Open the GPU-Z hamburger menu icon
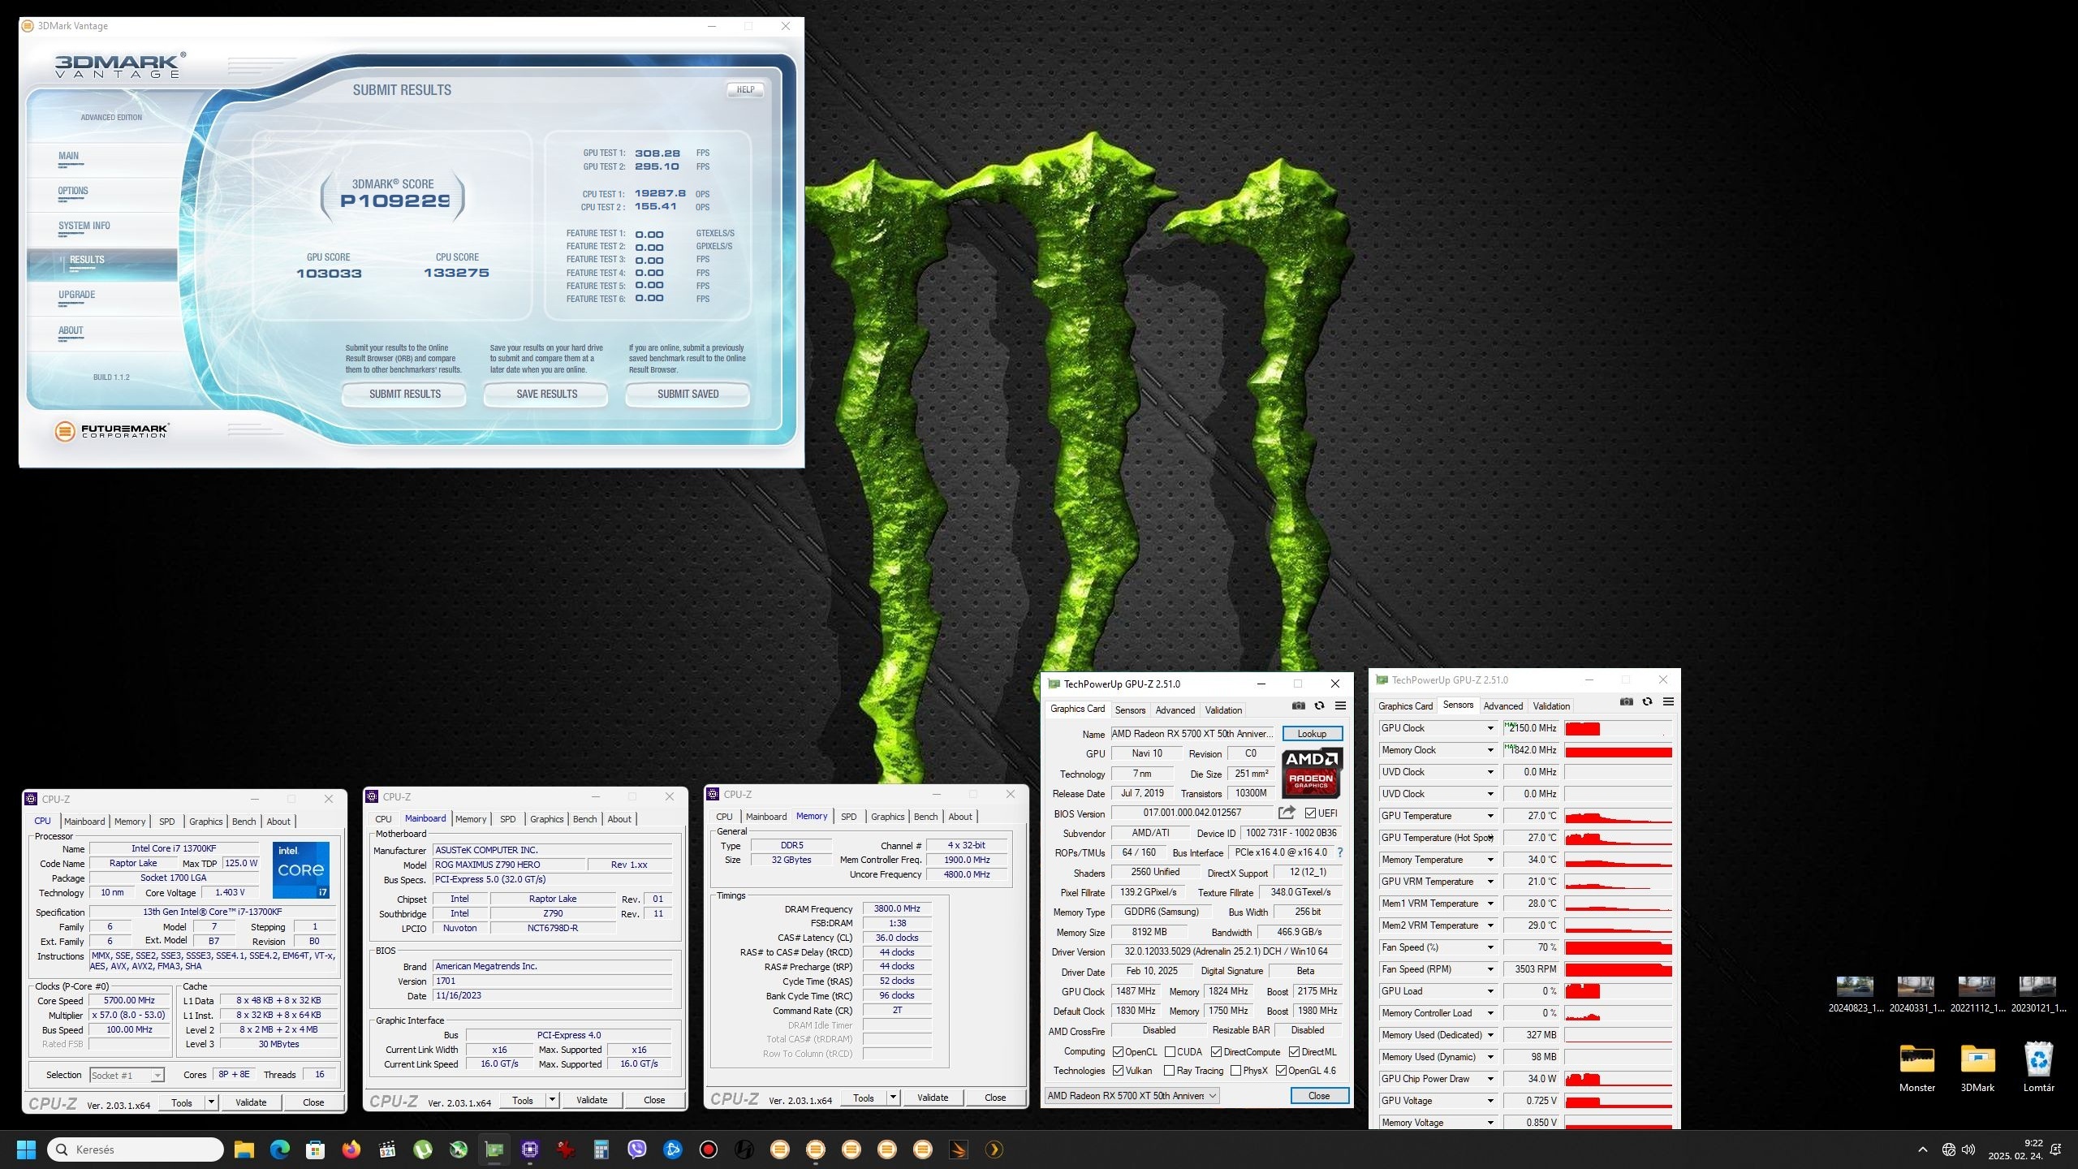The image size is (2078, 1169). tap(1340, 705)
